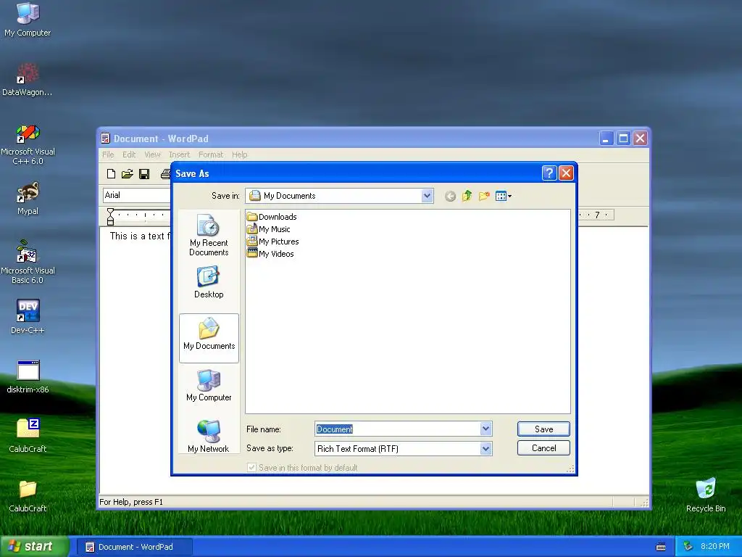The image size is (742, 557).
Task: Select the My Videos folder
Action: tap(271, 254)
